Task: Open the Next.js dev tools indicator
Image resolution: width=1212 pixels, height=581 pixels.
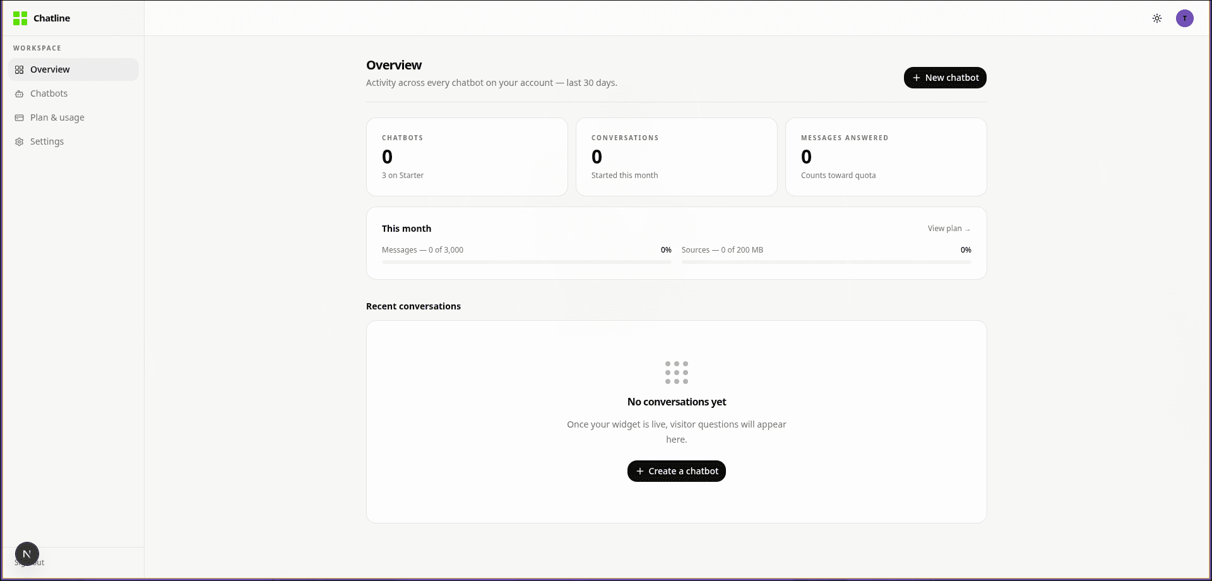Action: coord(27,554)
